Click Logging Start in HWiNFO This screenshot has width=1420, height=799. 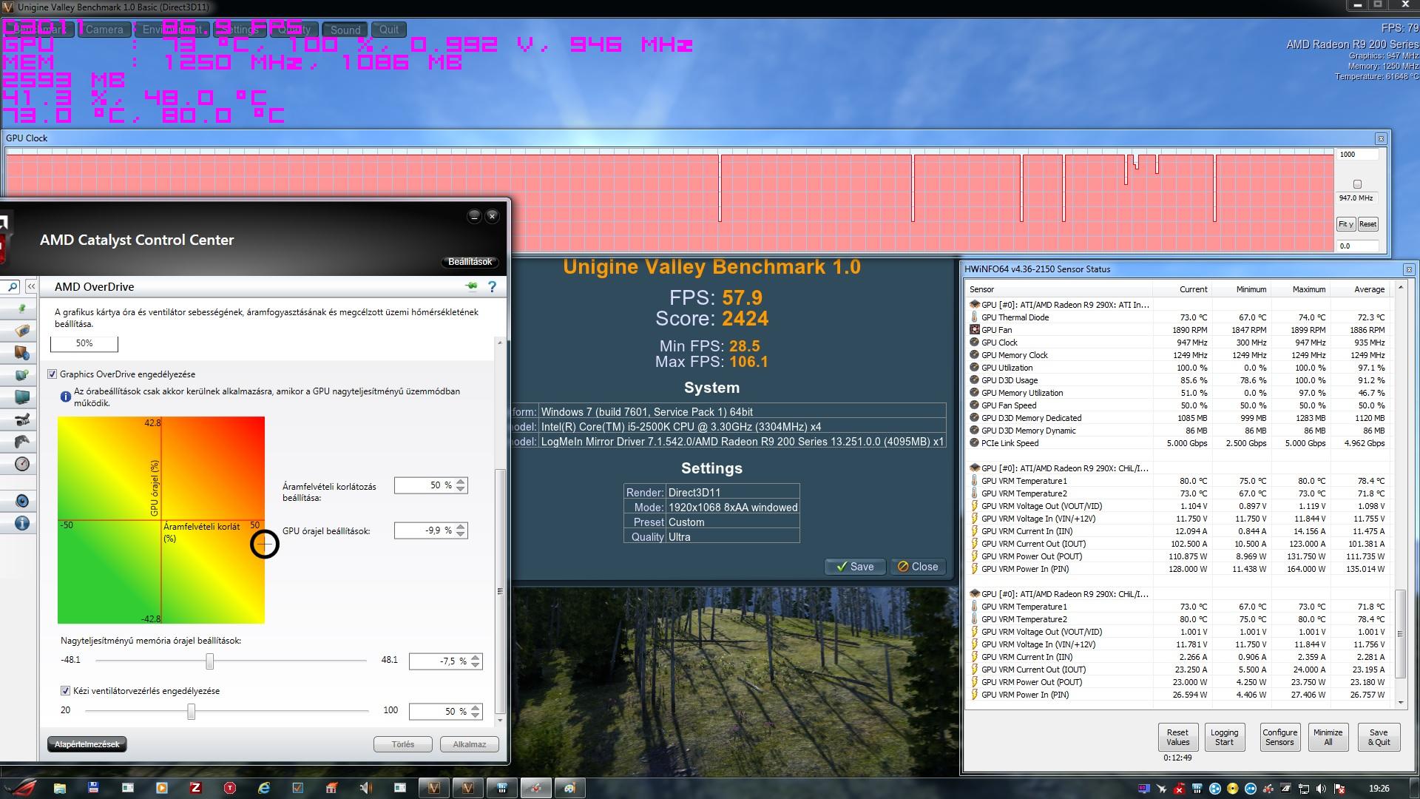[x=1224, y=737]
